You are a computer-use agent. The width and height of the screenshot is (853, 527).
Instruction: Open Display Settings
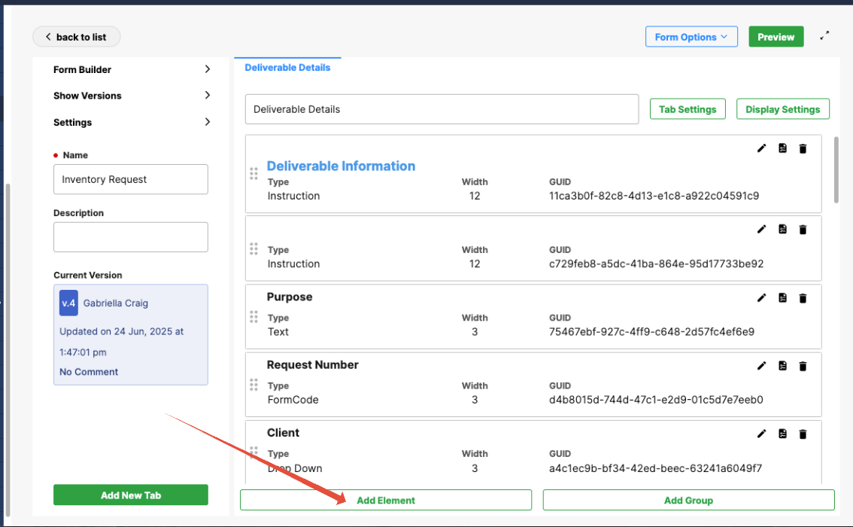click(783, 109)
